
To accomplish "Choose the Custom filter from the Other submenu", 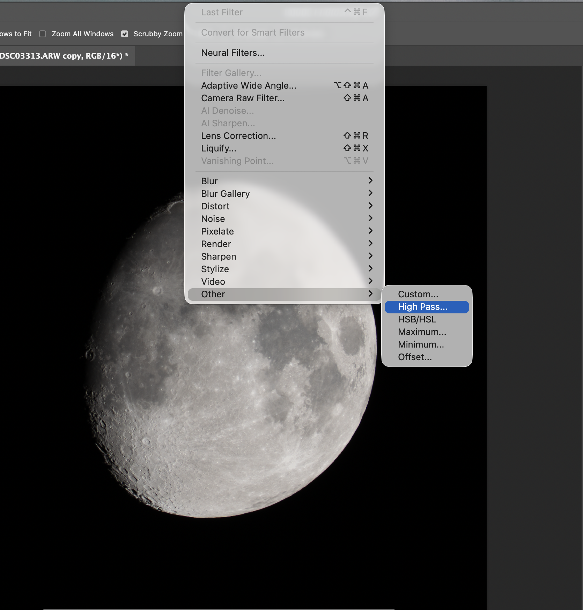I will coord(418,294).
